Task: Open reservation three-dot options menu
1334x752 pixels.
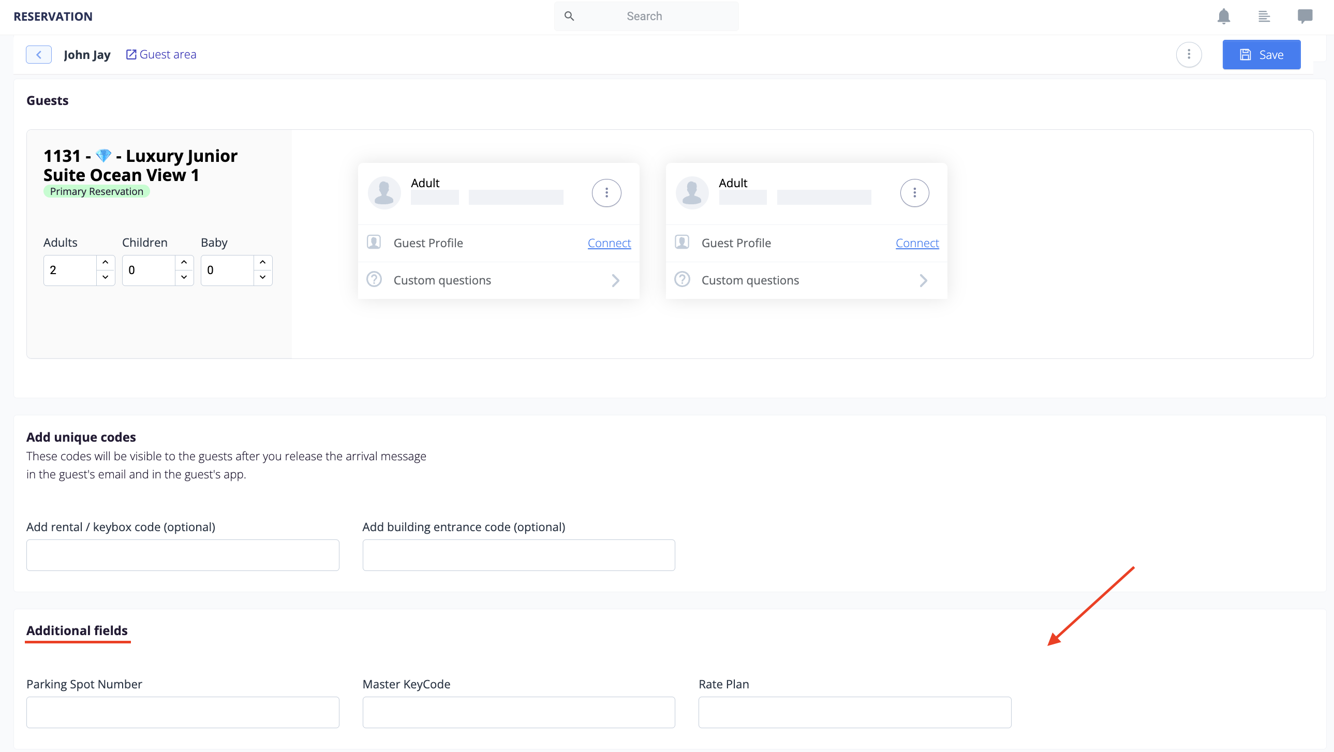Action: (1189, 54)
